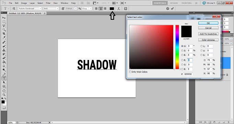
Task: Open the Edit menu
Action: click(16, 3)
